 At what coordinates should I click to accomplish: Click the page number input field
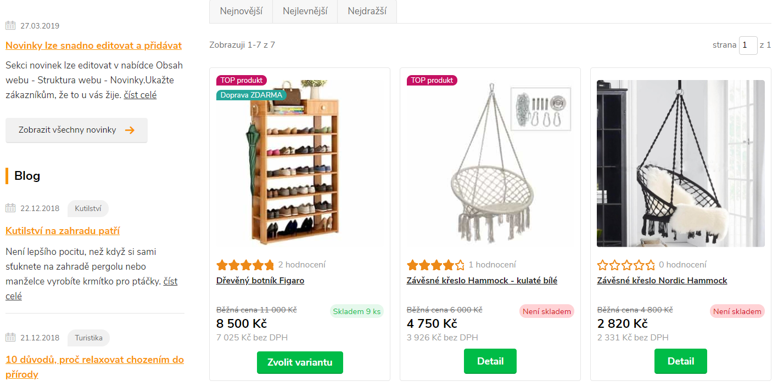tap(748, 45)
